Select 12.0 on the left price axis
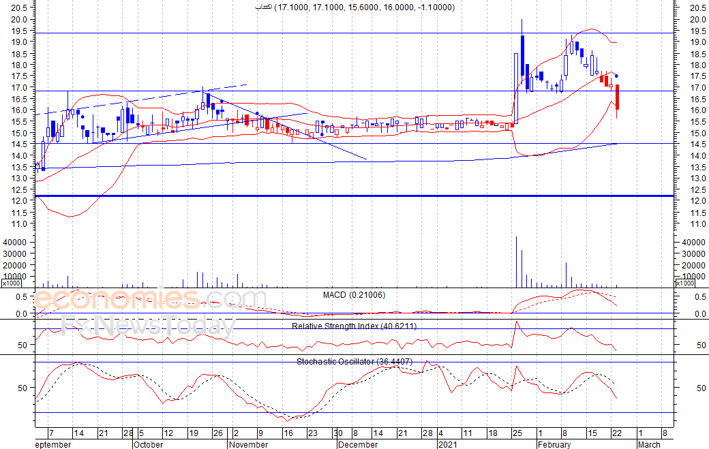 [20, 200]
